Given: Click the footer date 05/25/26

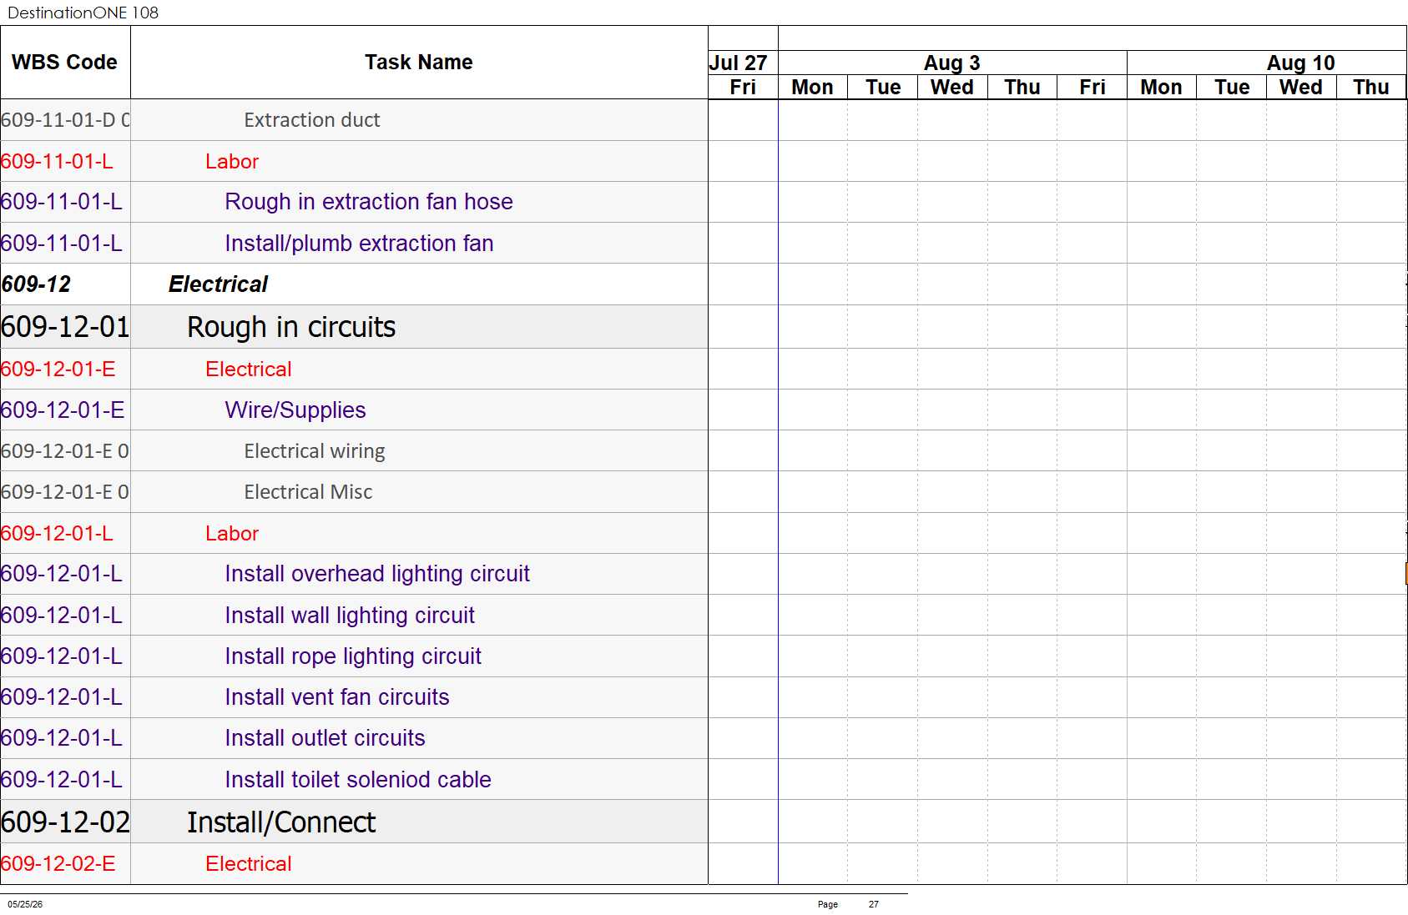Looking at the screenshot, I should (x=25, y=904).
